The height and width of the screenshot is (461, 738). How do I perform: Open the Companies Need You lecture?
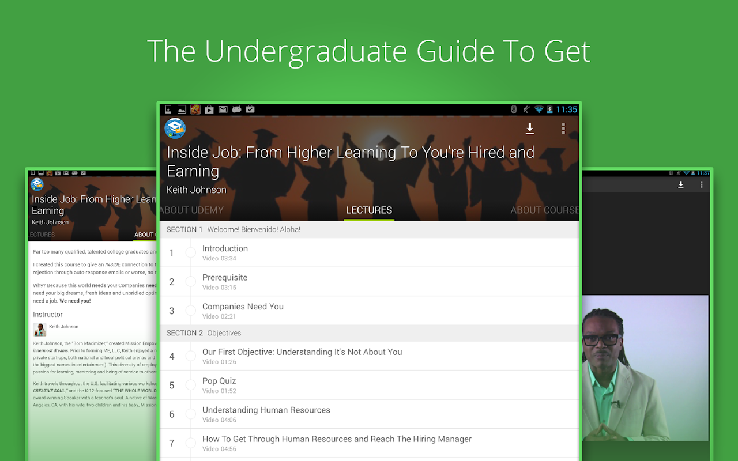tap(369, 311)
